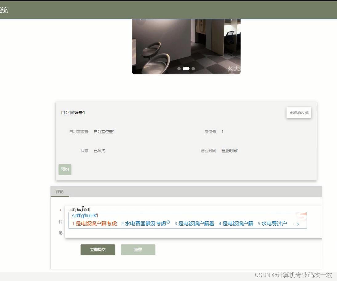Select candidate 1 是电饭锅户籍考虑

(94, 224)
